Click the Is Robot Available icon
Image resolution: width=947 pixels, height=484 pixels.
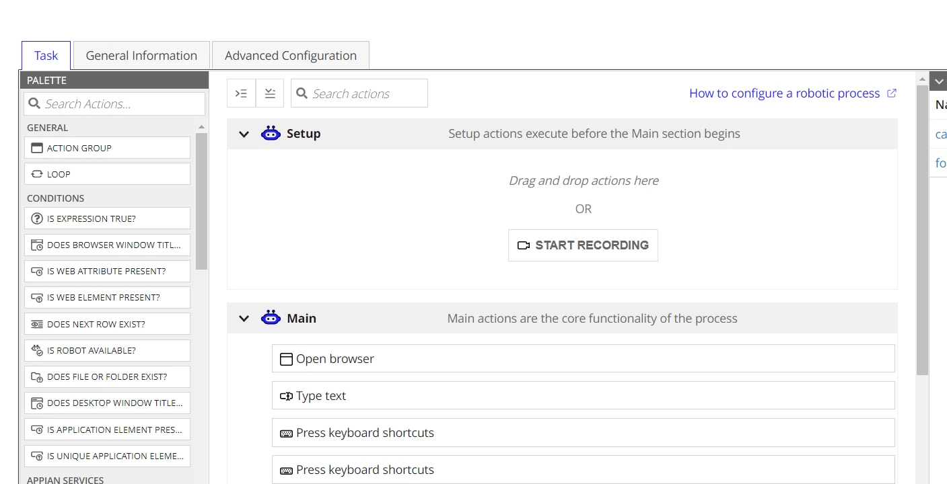[37, 350]
